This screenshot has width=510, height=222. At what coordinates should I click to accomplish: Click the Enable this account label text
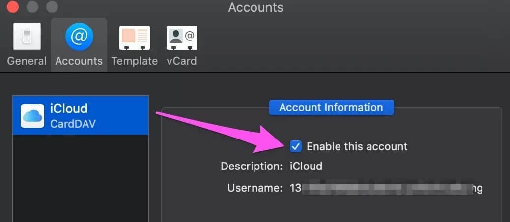(357, 146)
